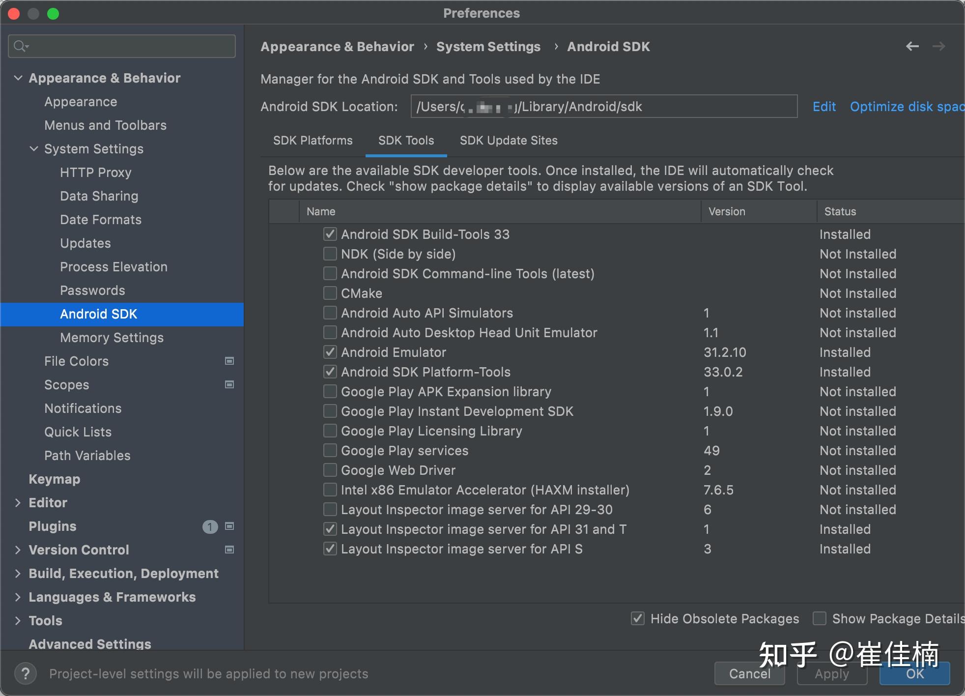The width and height of the screenshot is (965, 696).
Task: Collapse the Appearance & Behavior section
Action: point(18,78)
